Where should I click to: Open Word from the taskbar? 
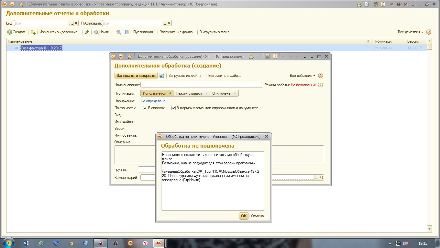coord(26,243)
